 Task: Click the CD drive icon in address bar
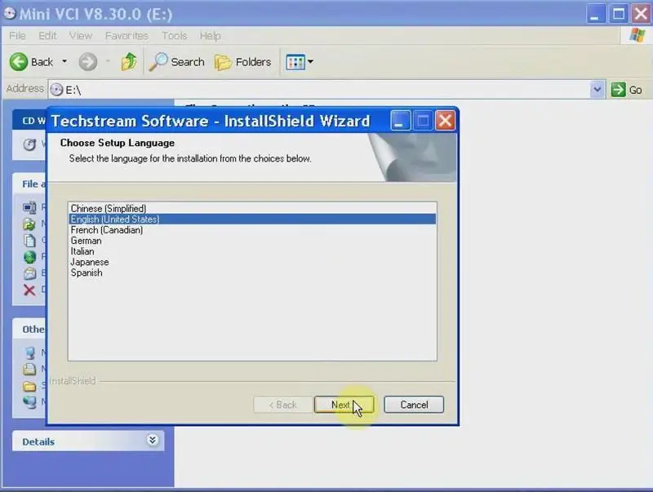[56, 90]
